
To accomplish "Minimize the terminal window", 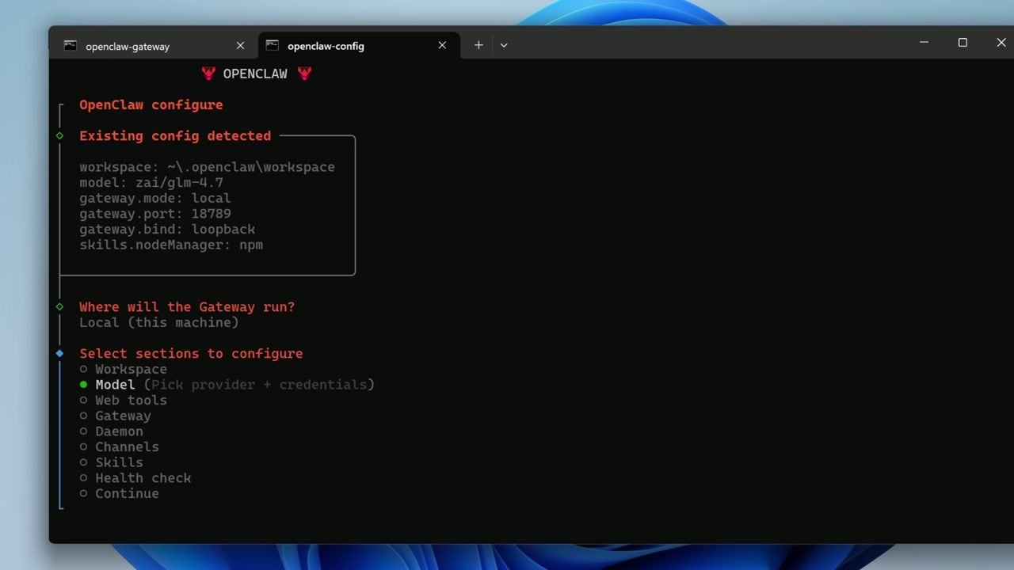I will [x=924, y=43].
